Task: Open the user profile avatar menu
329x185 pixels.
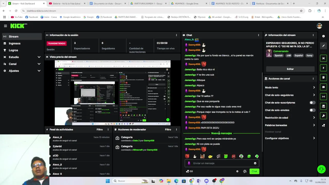Action: [319, 26]
